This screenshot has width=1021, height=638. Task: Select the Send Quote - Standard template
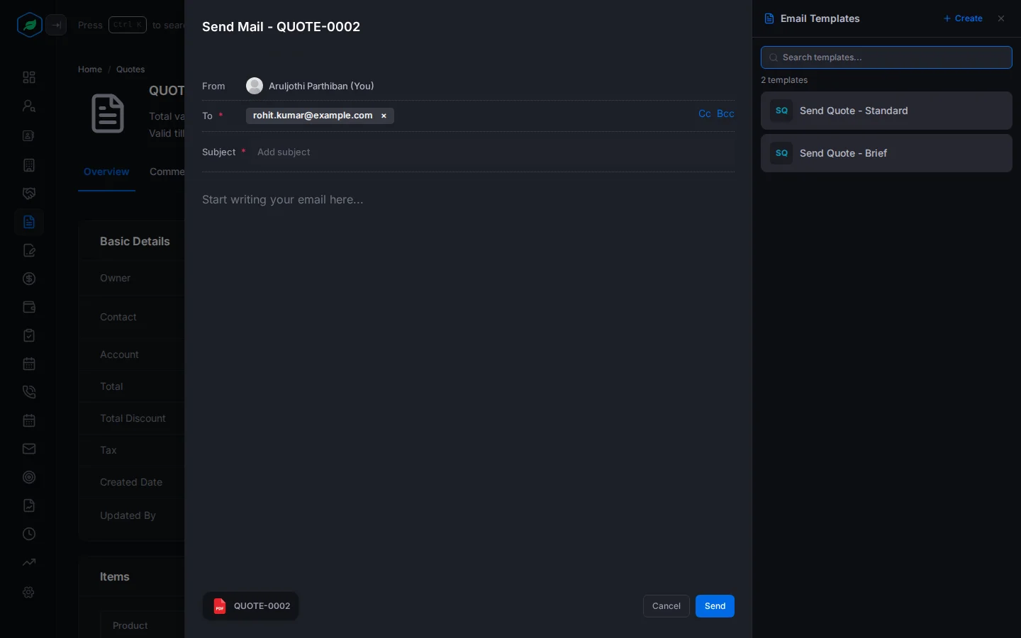click(x=886, y=111)
